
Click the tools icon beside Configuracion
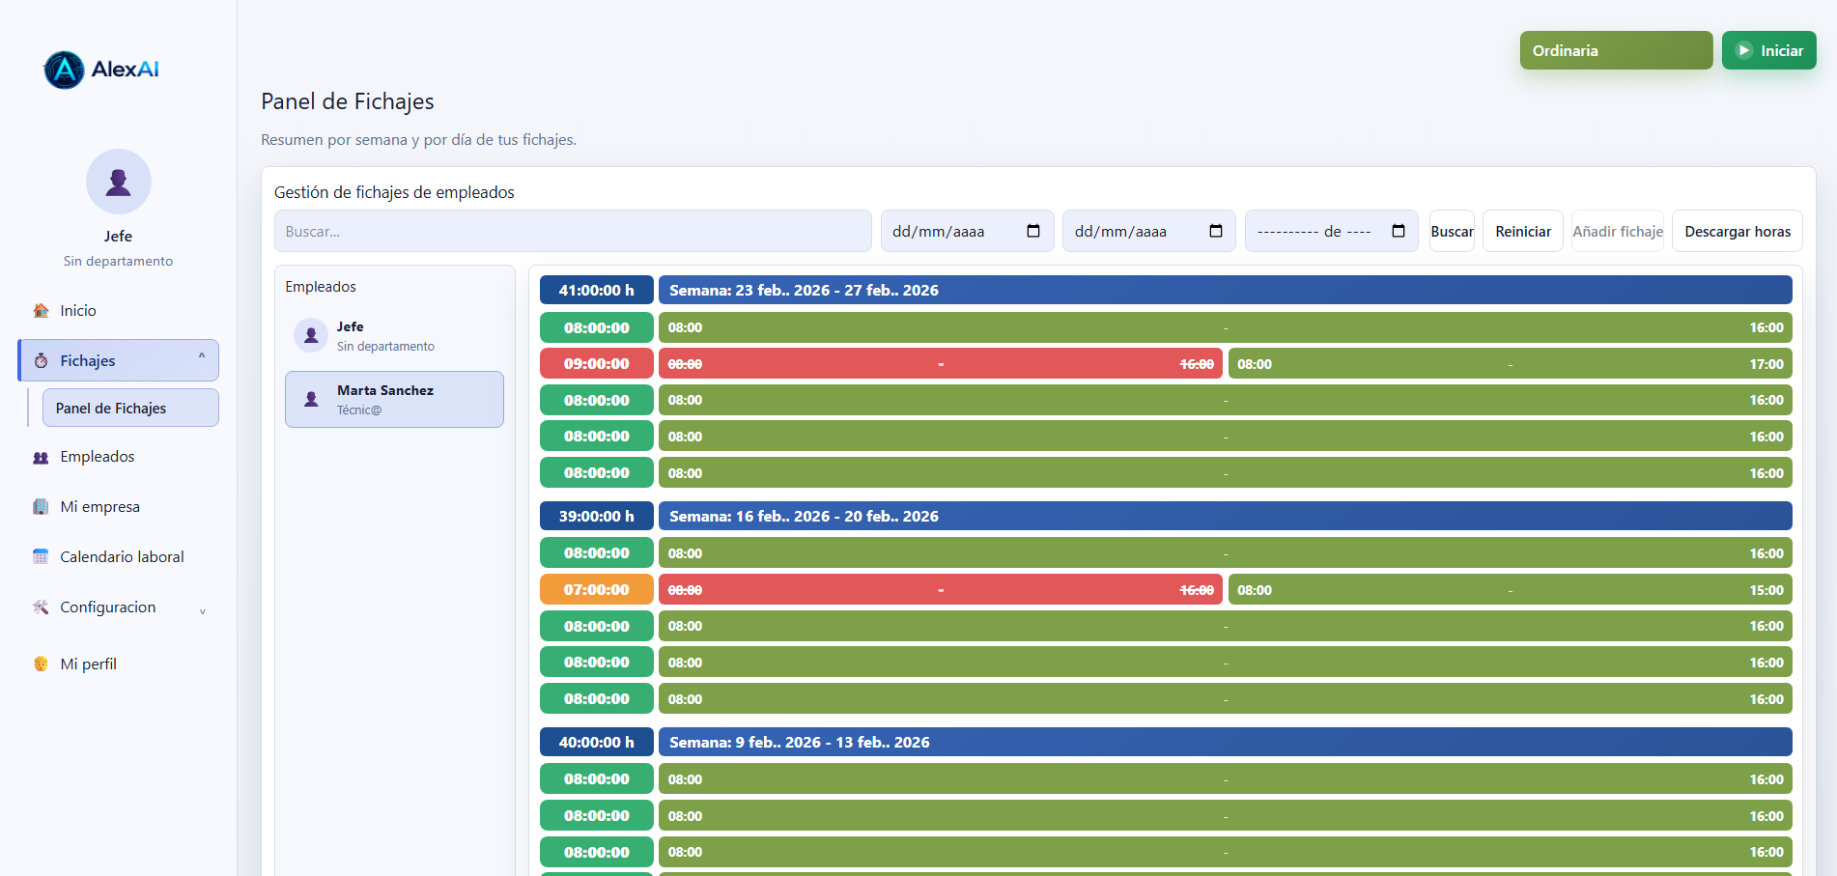(x=41, y=608)
